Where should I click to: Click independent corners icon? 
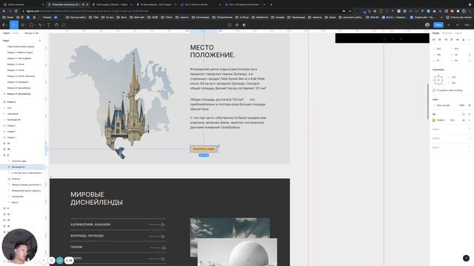pos(470,61)
